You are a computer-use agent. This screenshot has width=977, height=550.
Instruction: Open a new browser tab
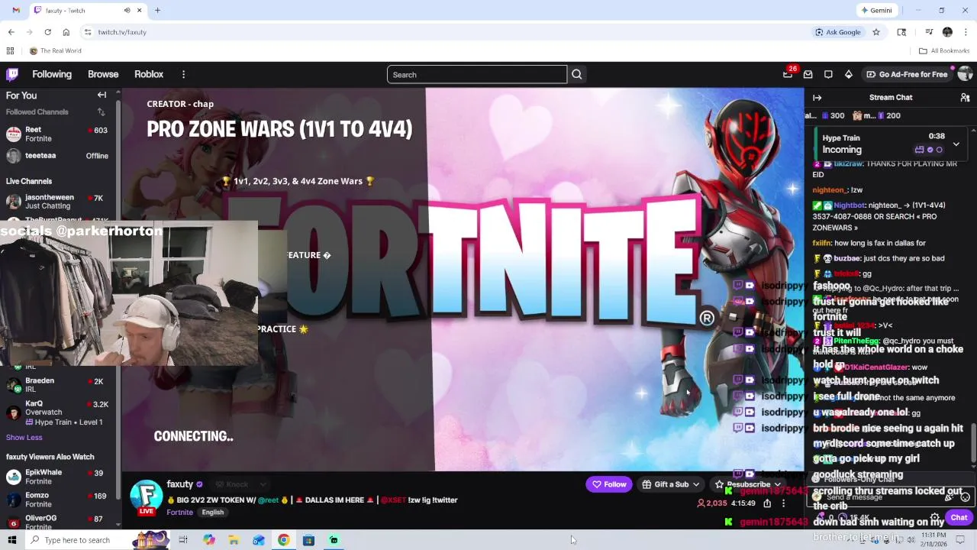[157, 11]
